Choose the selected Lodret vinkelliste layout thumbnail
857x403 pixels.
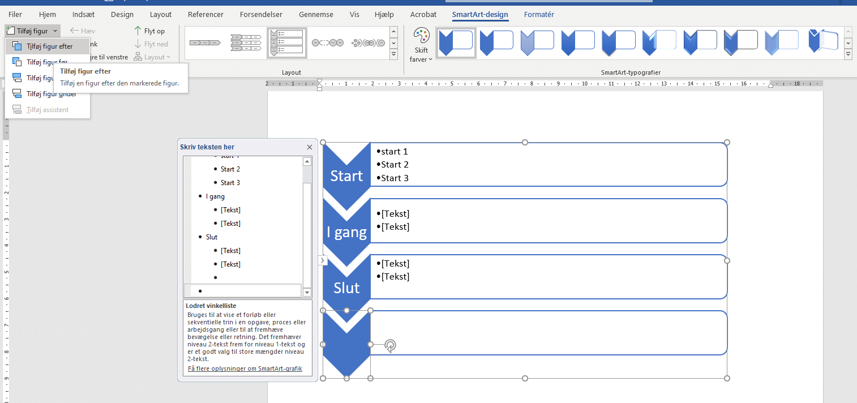pos(287,43)
